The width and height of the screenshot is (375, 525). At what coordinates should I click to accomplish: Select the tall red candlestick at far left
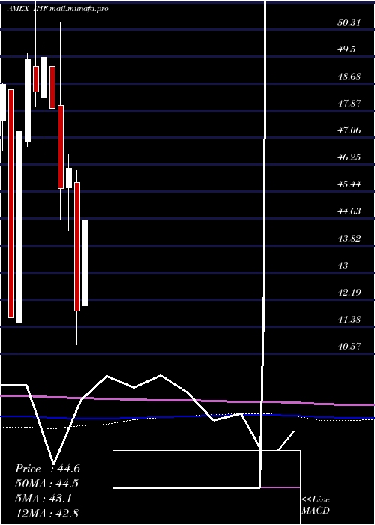[x=11, y=203]
